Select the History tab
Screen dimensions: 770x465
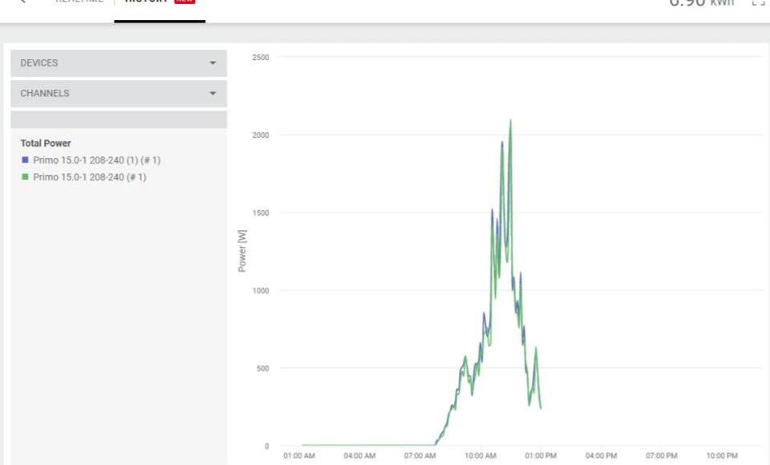pyautogui.click(x=147, y=2)
